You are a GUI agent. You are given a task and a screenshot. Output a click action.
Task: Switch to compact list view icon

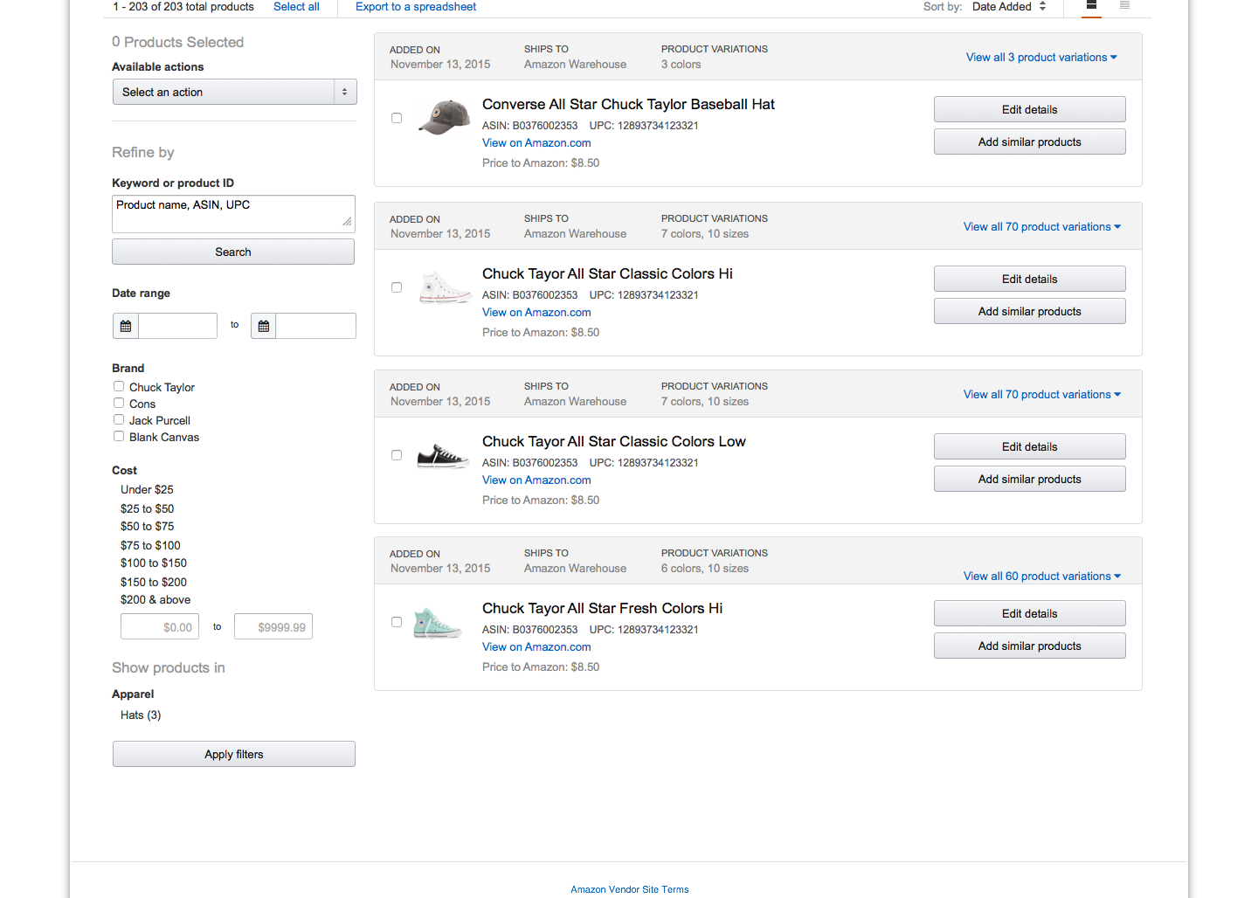pyautogui.click(x=1124, y=5)
